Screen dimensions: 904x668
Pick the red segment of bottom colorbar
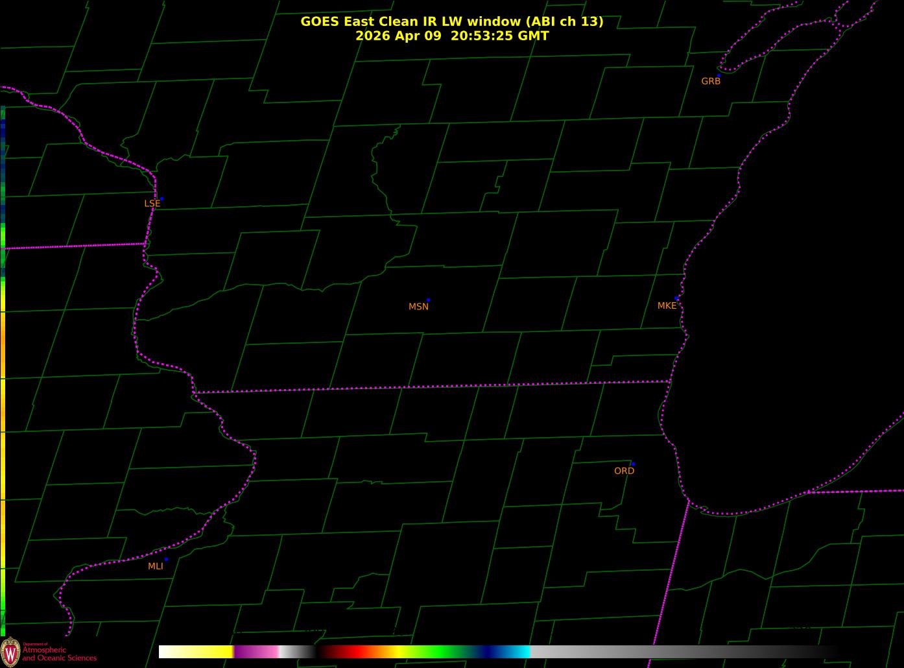tap(350, 652)
